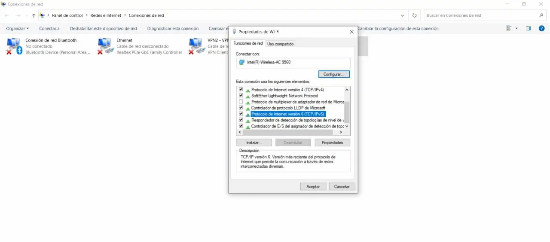Click the Configurar... button
550x242 pixels.
pyautogui.click(x=334, y=74)
